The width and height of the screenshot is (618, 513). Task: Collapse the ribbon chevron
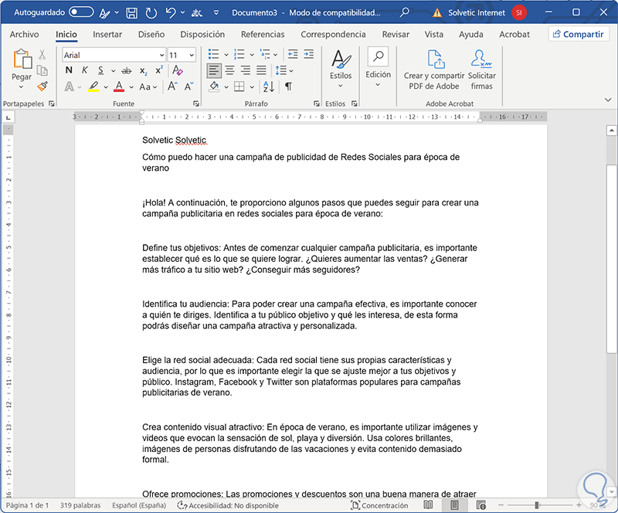point(608,100)
